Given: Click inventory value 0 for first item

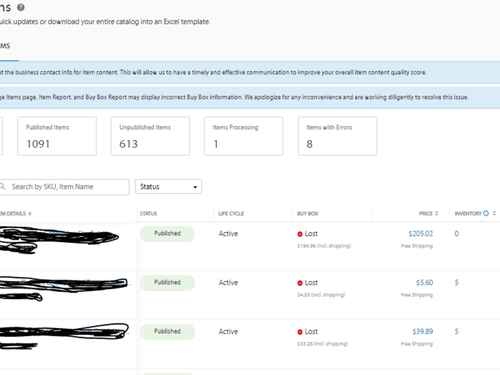Looking at the screenshot, I should 456,233.
